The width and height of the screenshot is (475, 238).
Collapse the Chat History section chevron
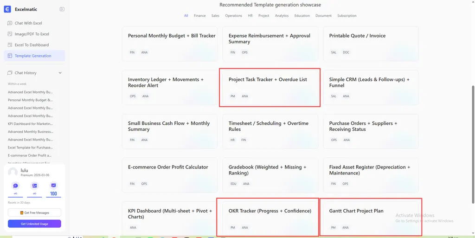click(x=60, y=73)
